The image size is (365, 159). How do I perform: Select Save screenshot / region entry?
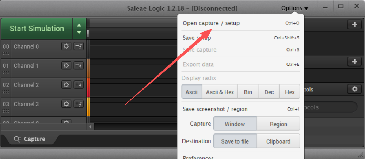[215, 109]
